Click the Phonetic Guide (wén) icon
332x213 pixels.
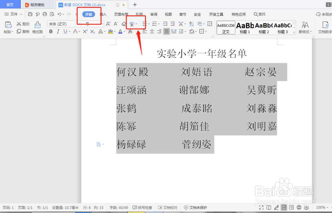tap(132, 24)
